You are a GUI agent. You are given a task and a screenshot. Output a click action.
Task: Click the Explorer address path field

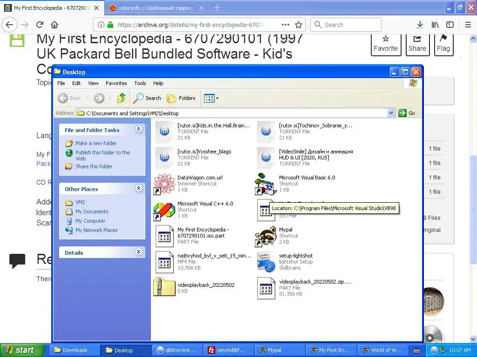coord(232,113)
